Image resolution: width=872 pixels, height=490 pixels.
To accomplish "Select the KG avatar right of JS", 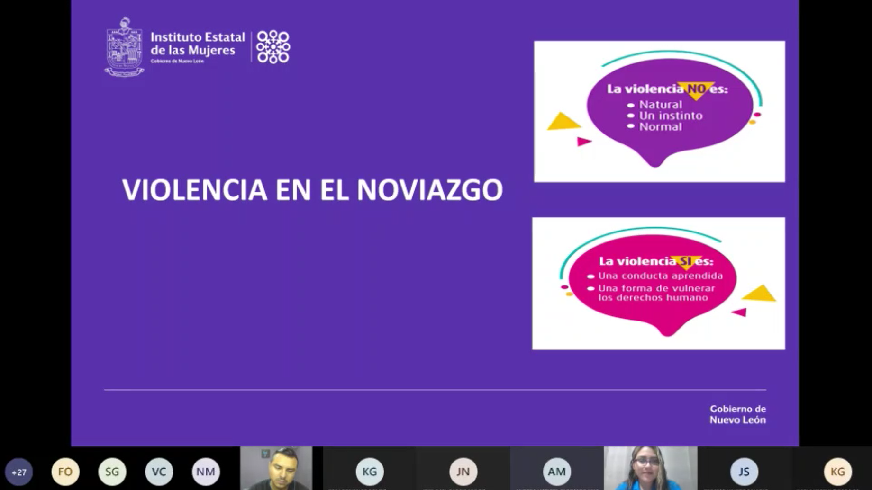I will [x=837, y=472].
